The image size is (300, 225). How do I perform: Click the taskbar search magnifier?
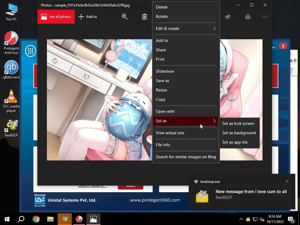(x=21, y=219)
